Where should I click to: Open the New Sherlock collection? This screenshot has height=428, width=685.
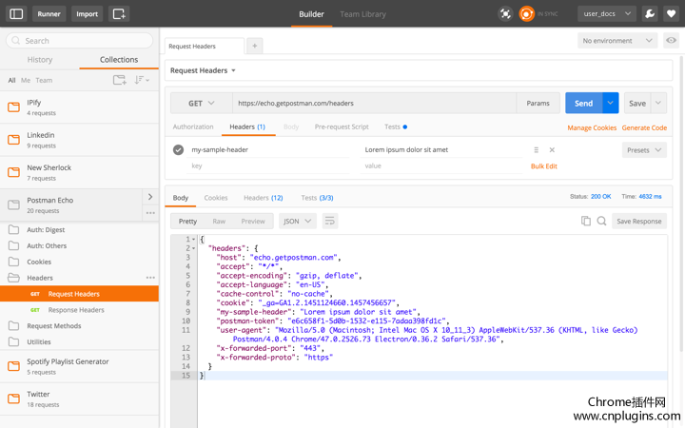pos(79,172)
